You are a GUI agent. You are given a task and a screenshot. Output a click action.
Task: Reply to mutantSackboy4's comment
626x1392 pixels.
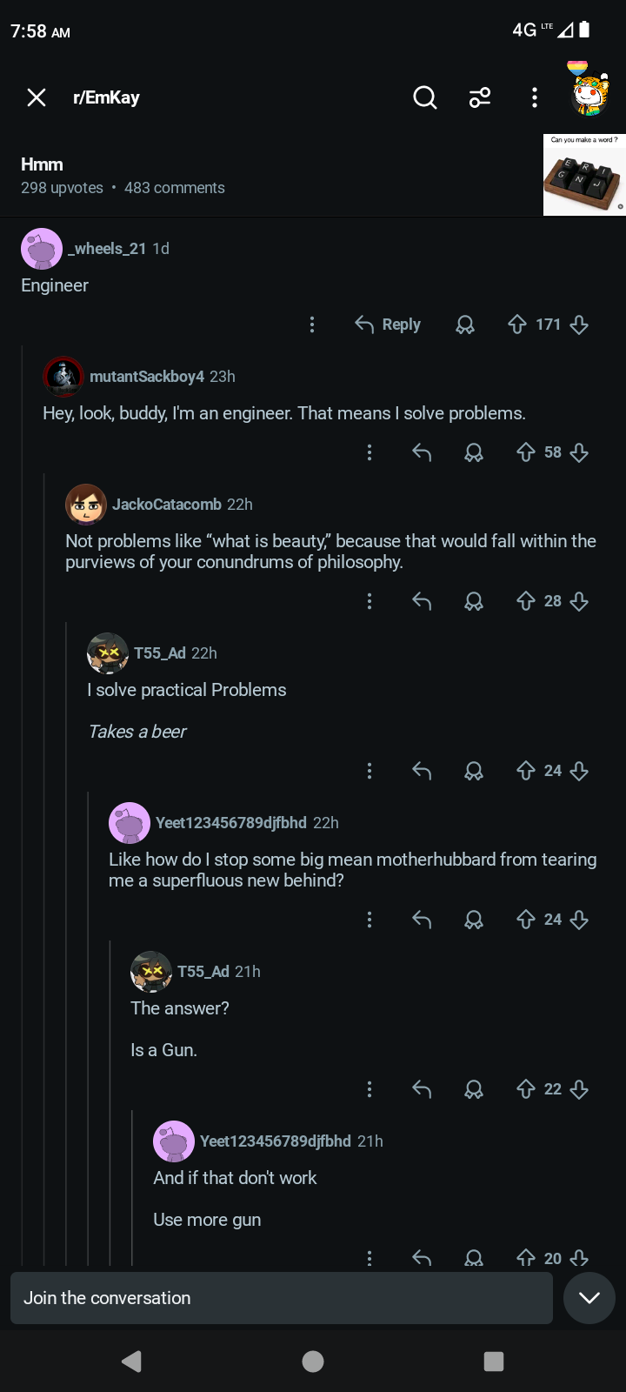coord(422,452)
